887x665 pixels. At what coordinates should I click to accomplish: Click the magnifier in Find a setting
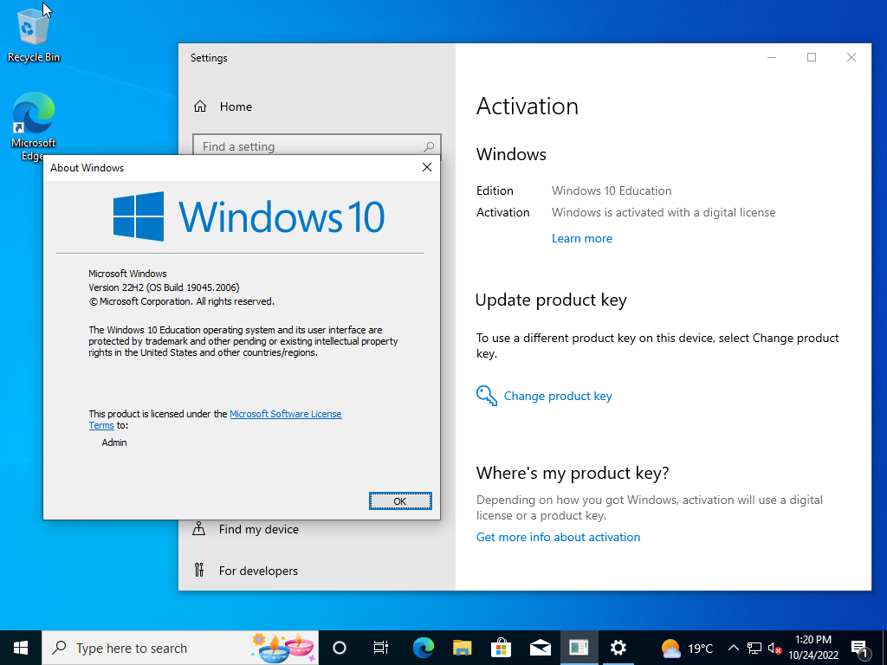point(429,145)
